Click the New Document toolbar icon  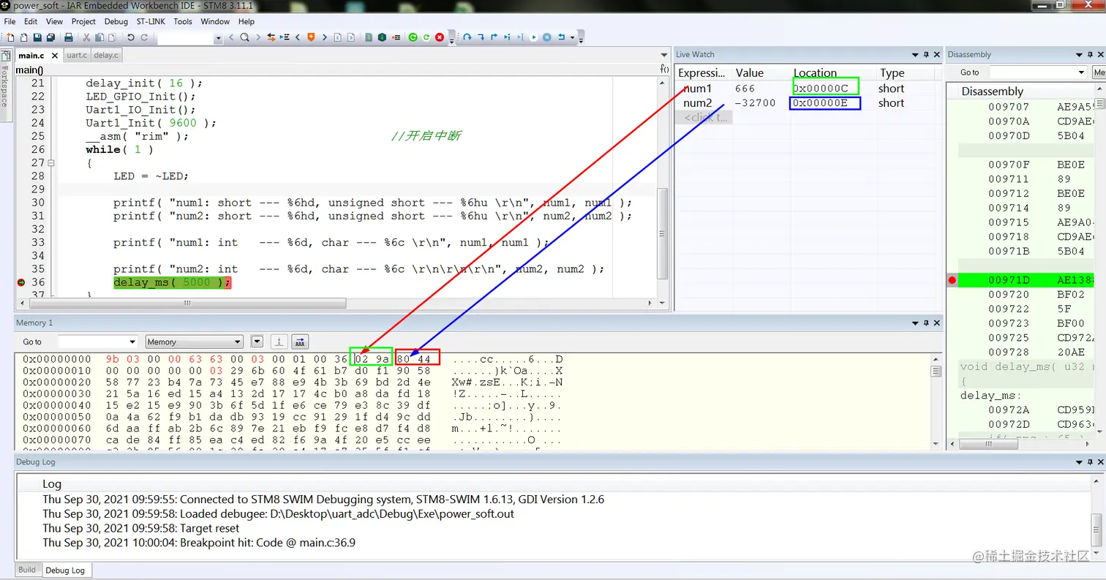coord(10,37)
